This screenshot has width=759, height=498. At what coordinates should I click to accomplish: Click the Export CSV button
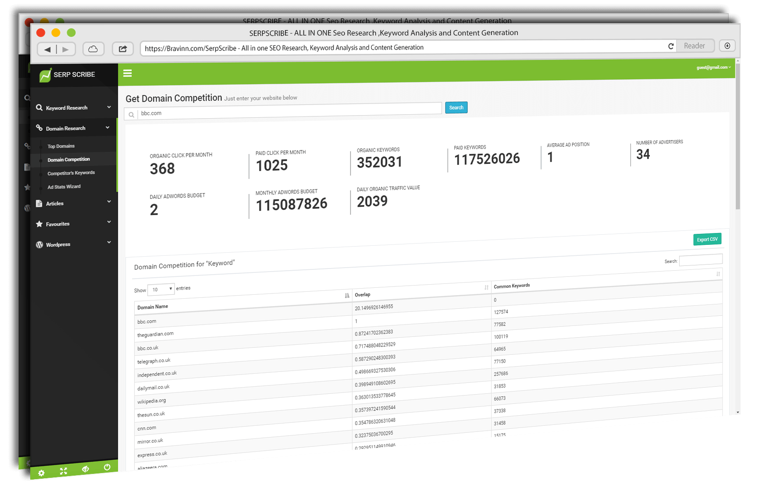tap(707, 239)
